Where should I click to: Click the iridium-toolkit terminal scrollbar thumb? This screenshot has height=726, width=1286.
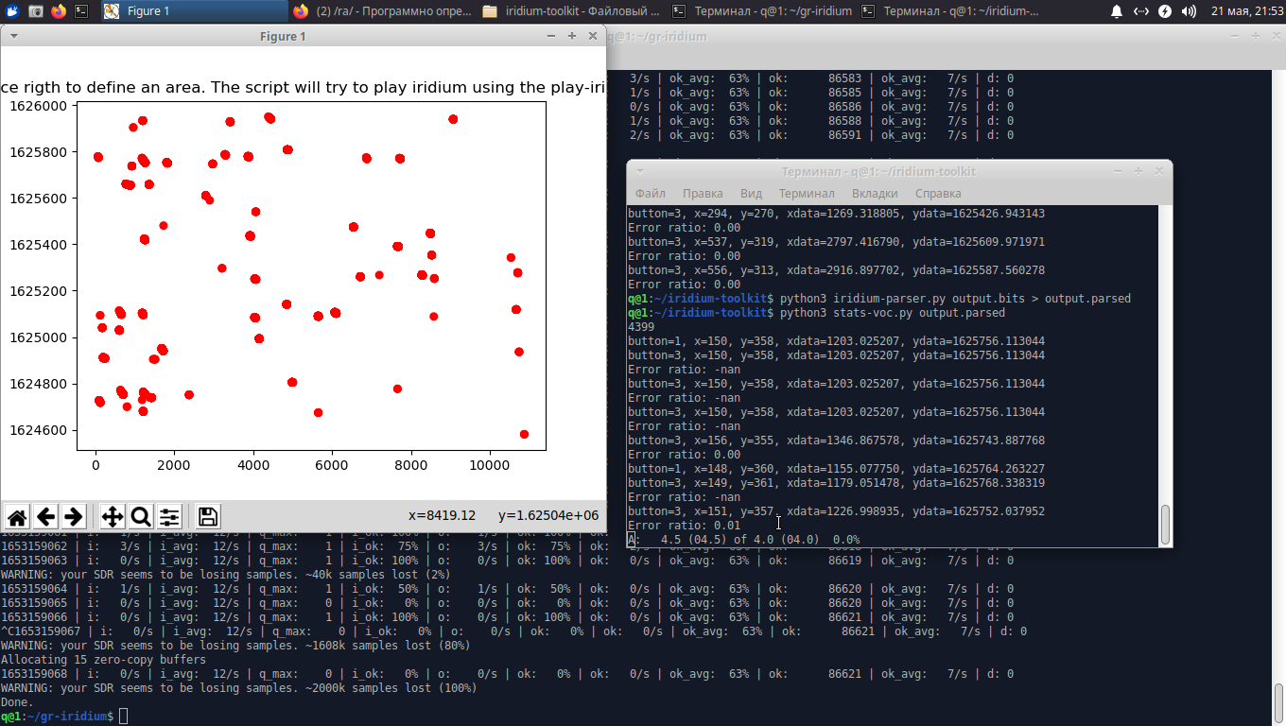1165,524
